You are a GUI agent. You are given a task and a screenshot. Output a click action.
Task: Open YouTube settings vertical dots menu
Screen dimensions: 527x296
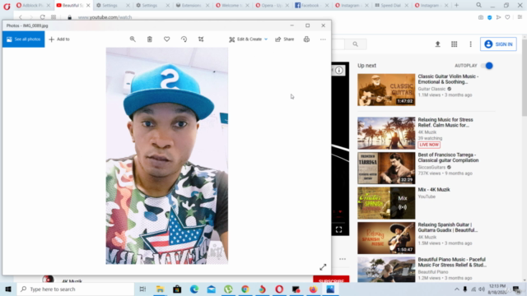(x=470, y=44)
